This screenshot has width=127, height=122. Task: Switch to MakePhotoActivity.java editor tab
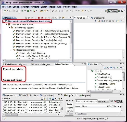pos(15,64)
